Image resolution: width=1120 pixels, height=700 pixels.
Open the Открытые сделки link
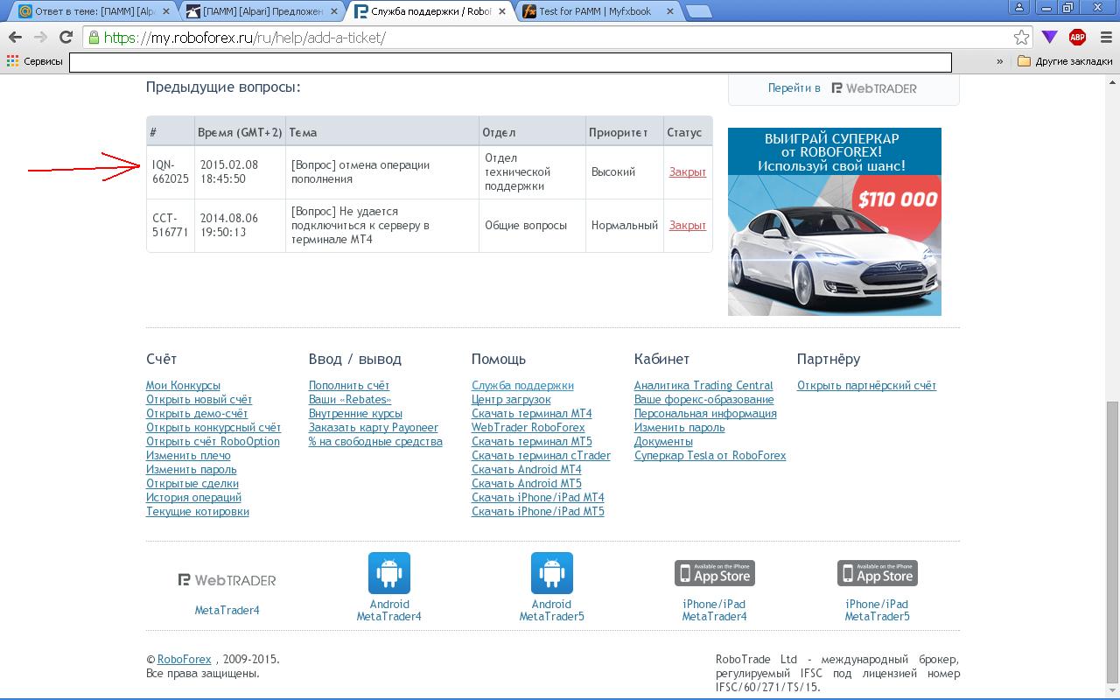coord(192,484)
